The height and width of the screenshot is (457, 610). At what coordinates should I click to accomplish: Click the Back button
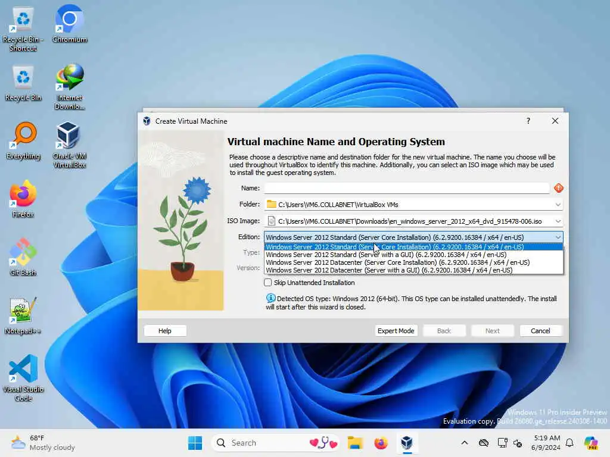tap(444, 331)
